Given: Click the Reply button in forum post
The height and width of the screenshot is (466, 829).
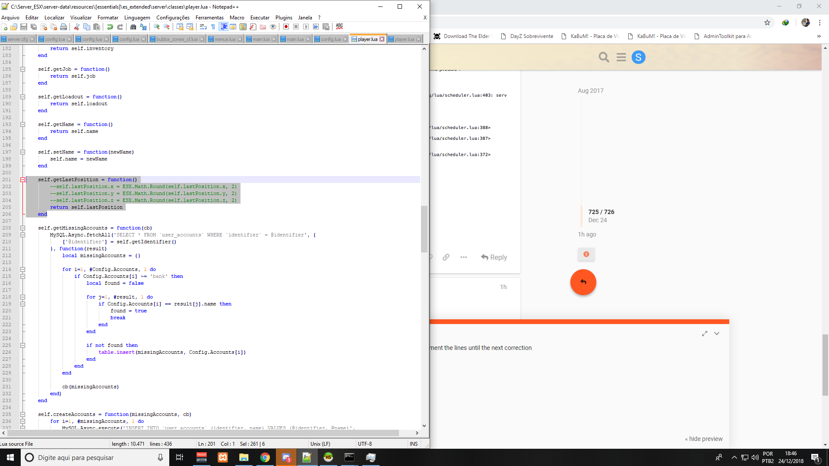Looking at the screenshot, I should 494,257.
